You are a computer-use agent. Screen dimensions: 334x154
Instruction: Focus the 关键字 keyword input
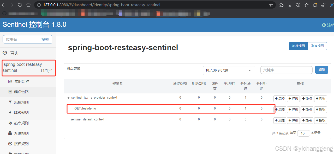tap(287, 70)
